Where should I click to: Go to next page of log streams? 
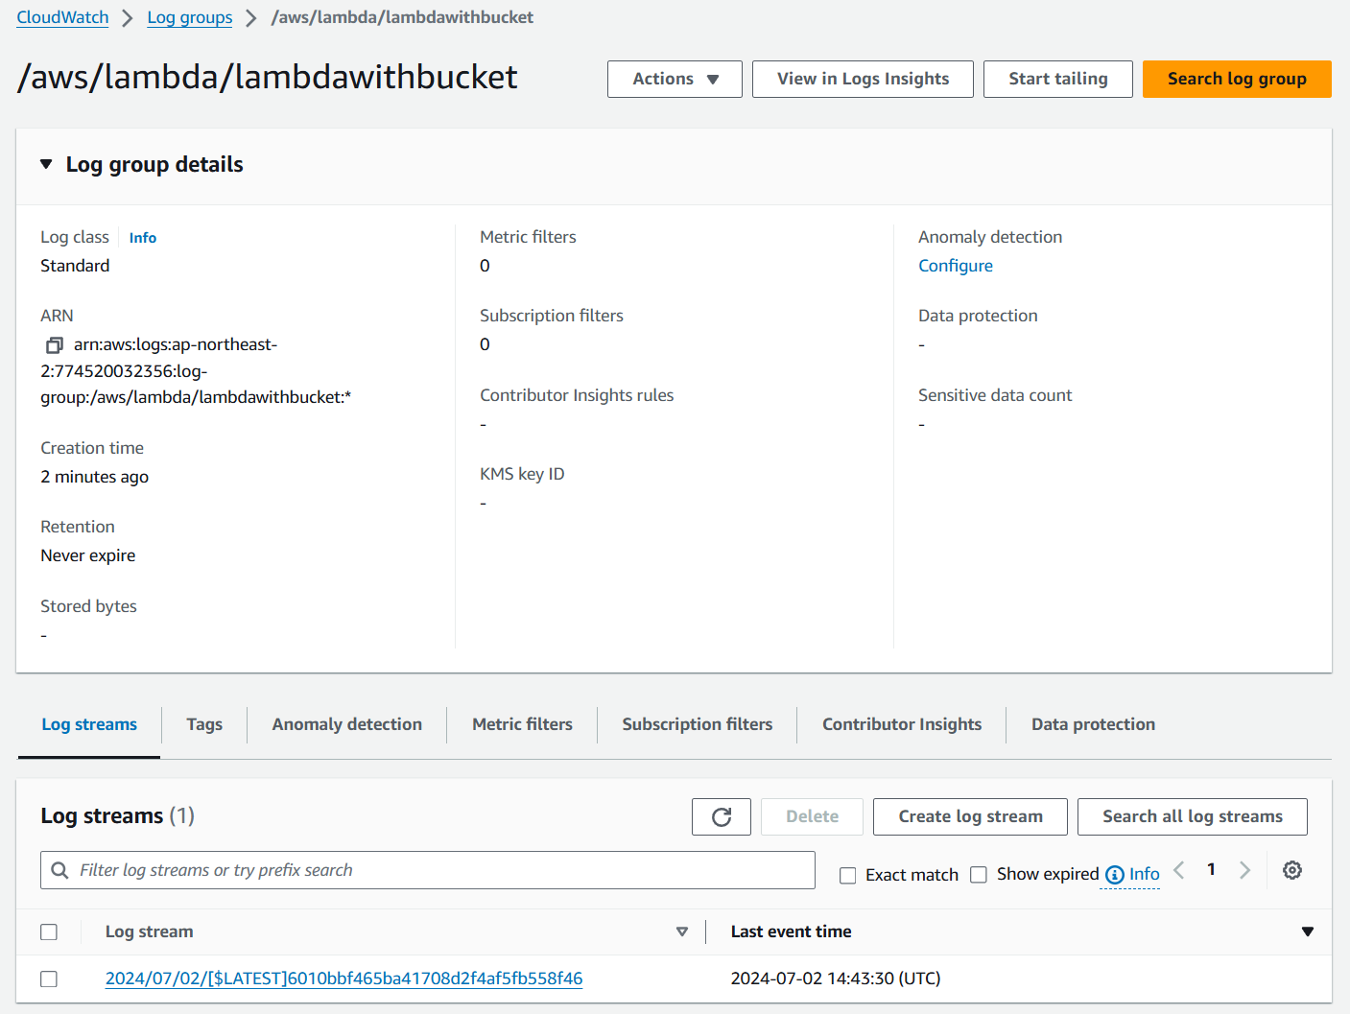coord(1244,870)
